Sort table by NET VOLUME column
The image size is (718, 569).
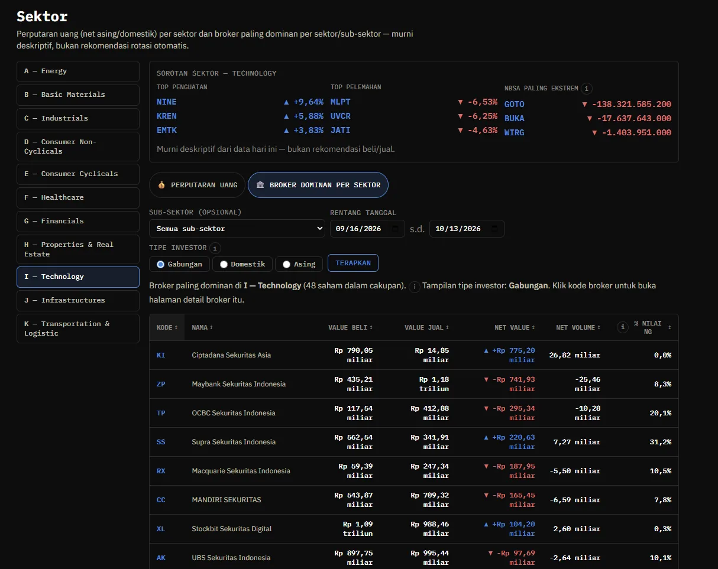coord(578,327)
